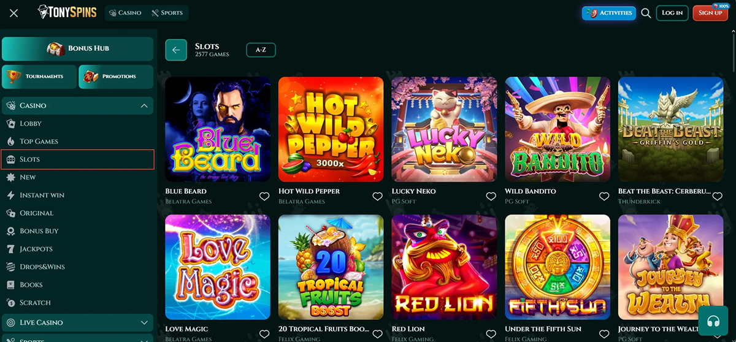Open the search magnifier icon

pos(646,13)
